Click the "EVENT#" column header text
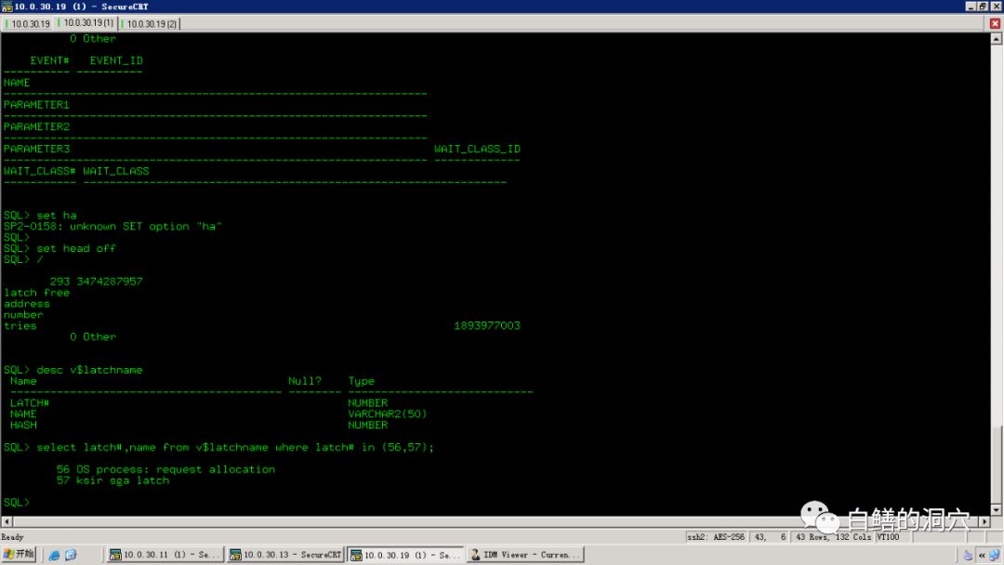The image size is (1004, 565). point(49,60)
